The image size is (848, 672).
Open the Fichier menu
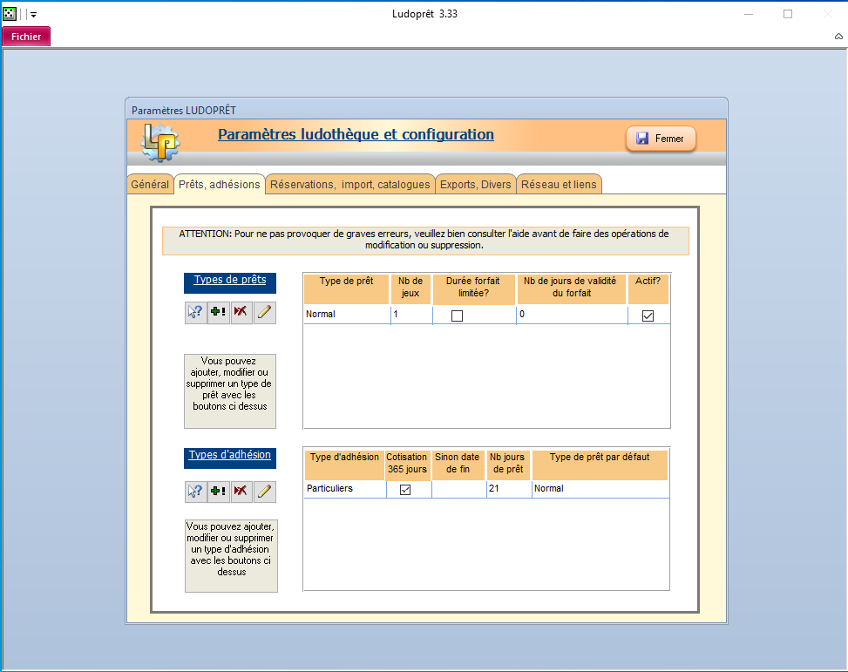(26, 37)
